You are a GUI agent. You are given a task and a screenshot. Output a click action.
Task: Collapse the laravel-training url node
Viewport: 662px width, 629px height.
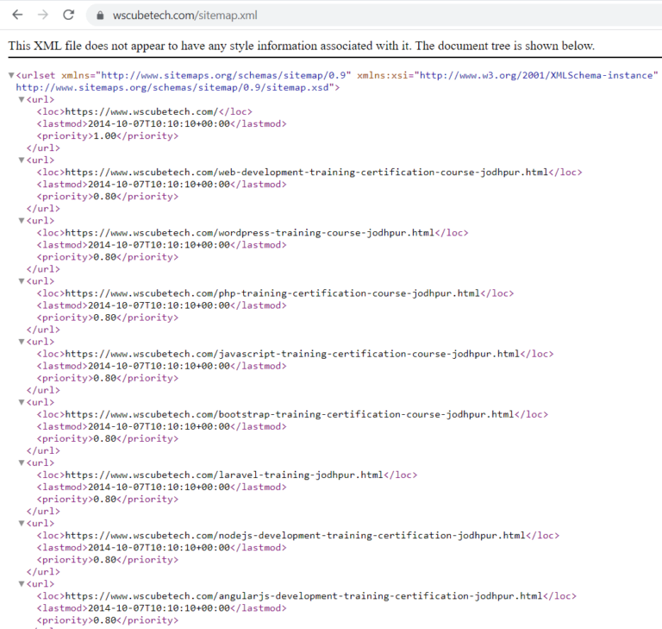pyautogui.click(x=22, y=462)
